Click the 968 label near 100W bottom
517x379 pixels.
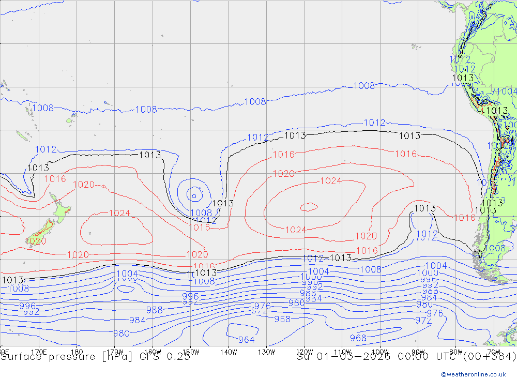[358, 338]
